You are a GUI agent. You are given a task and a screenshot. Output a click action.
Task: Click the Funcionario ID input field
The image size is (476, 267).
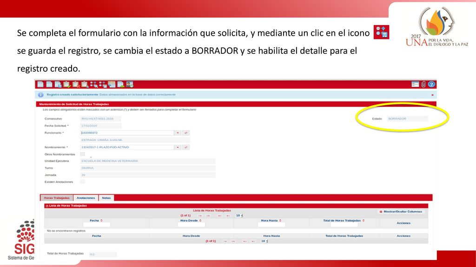[x=127, y=133]
